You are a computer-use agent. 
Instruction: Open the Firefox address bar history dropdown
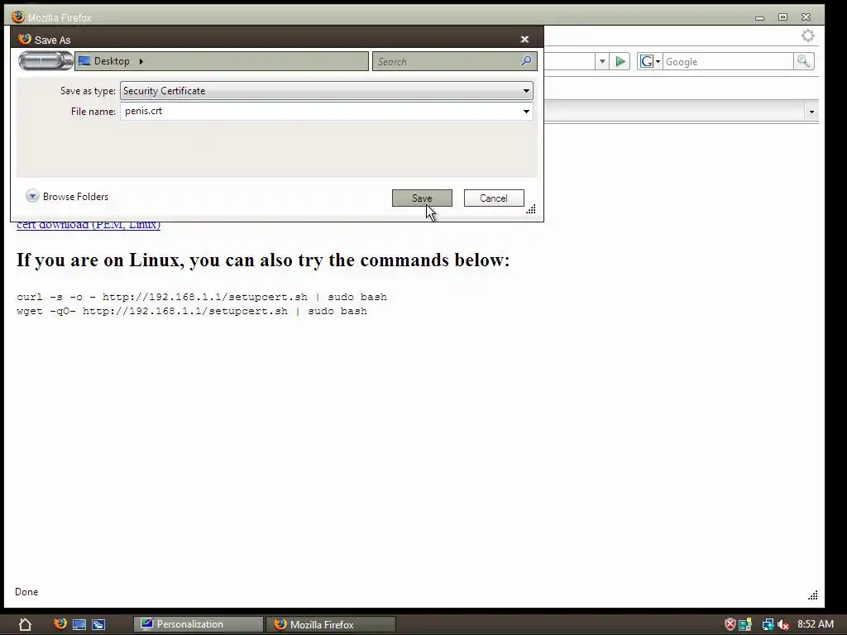point(602,61)
